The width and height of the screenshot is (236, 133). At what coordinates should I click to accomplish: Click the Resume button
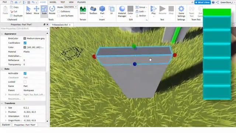pos(162,10)
